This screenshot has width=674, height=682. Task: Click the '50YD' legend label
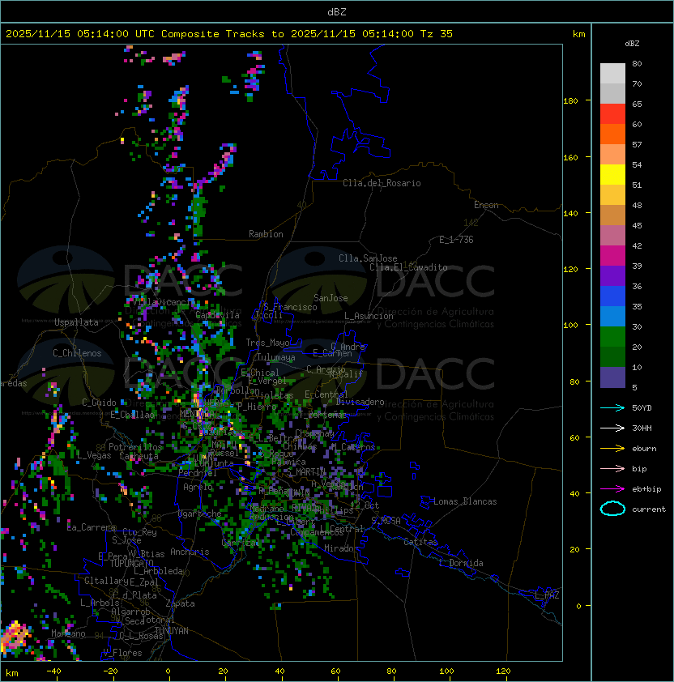642,408
